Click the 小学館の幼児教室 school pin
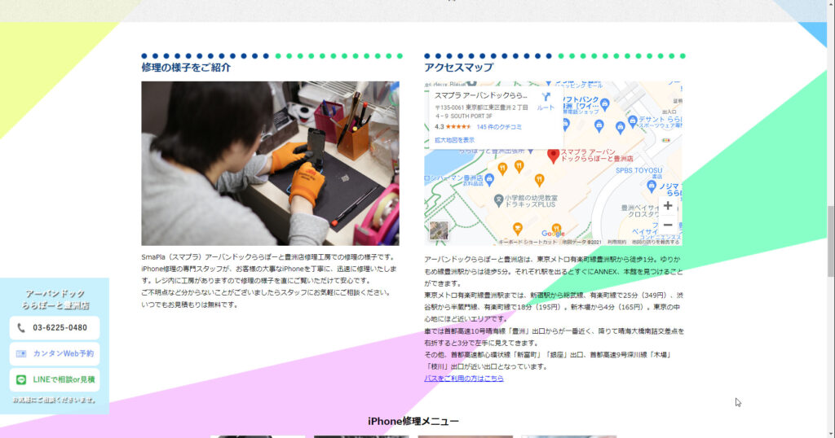The height and width of the screenshot is (438, 835). [498, 199]
